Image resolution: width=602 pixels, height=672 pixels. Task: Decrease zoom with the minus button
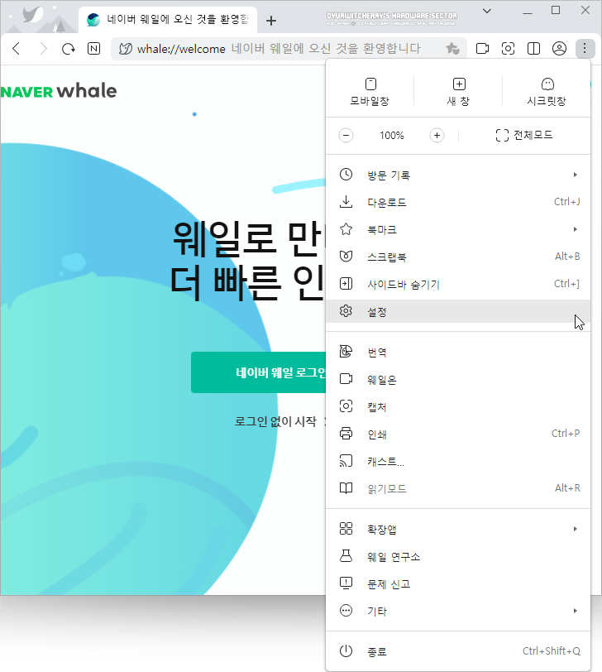(346, 136)
